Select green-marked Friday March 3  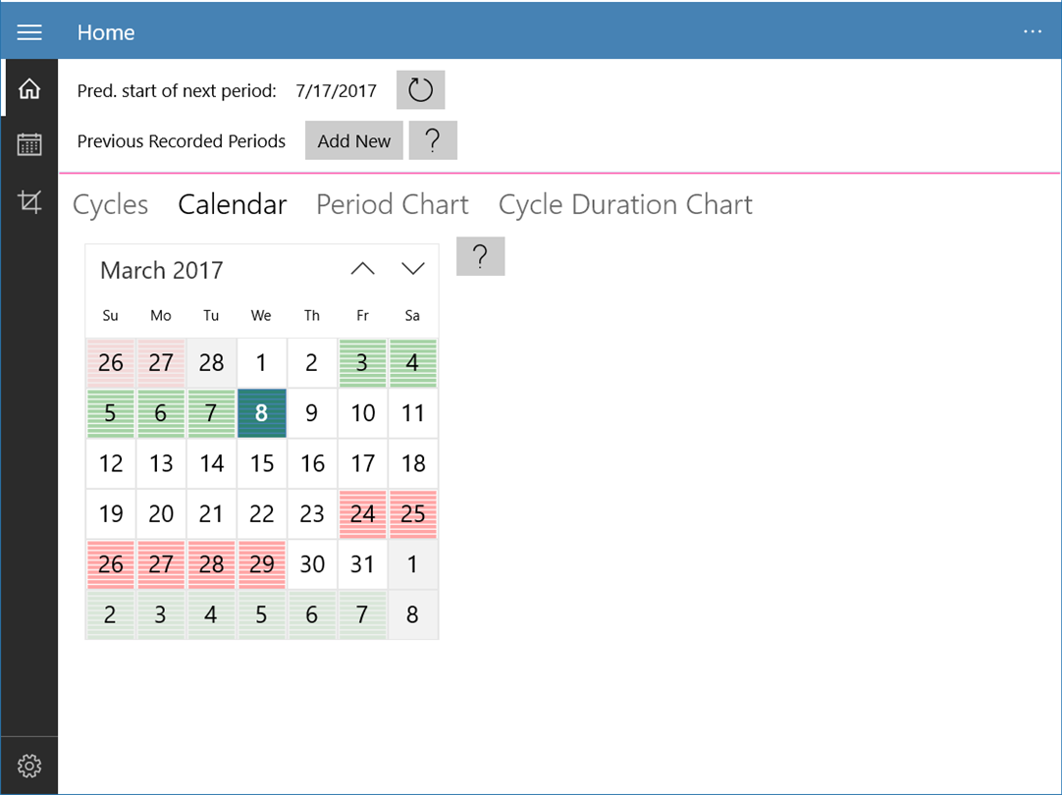click(x=362, y=363)
